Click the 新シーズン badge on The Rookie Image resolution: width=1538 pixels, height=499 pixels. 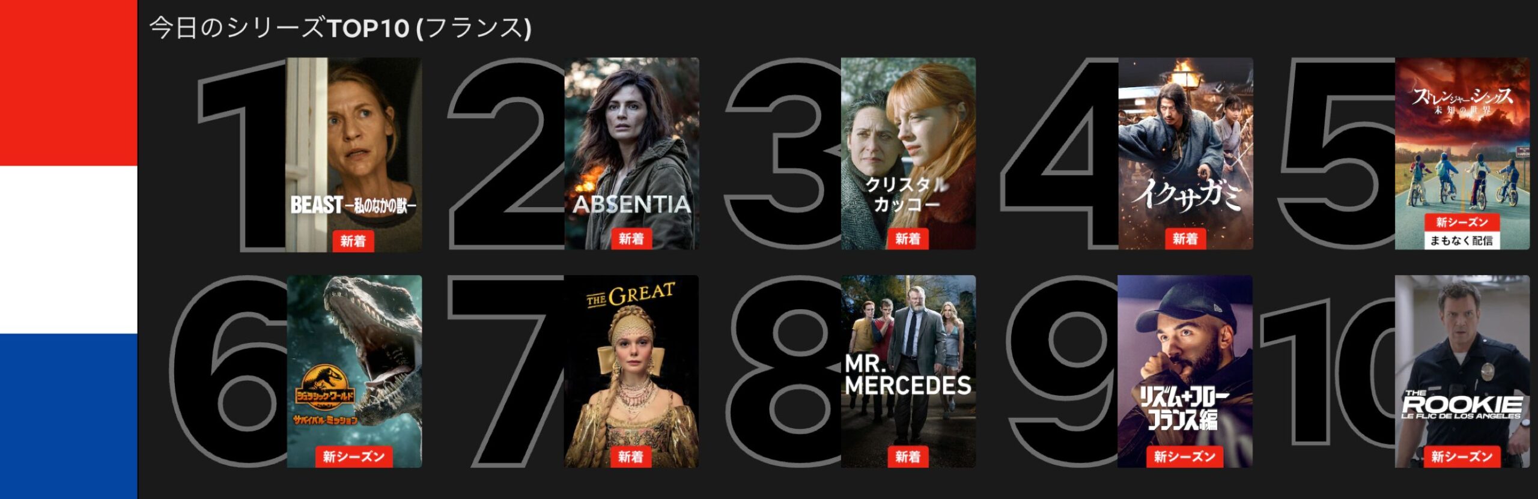tap(1462, 457)
